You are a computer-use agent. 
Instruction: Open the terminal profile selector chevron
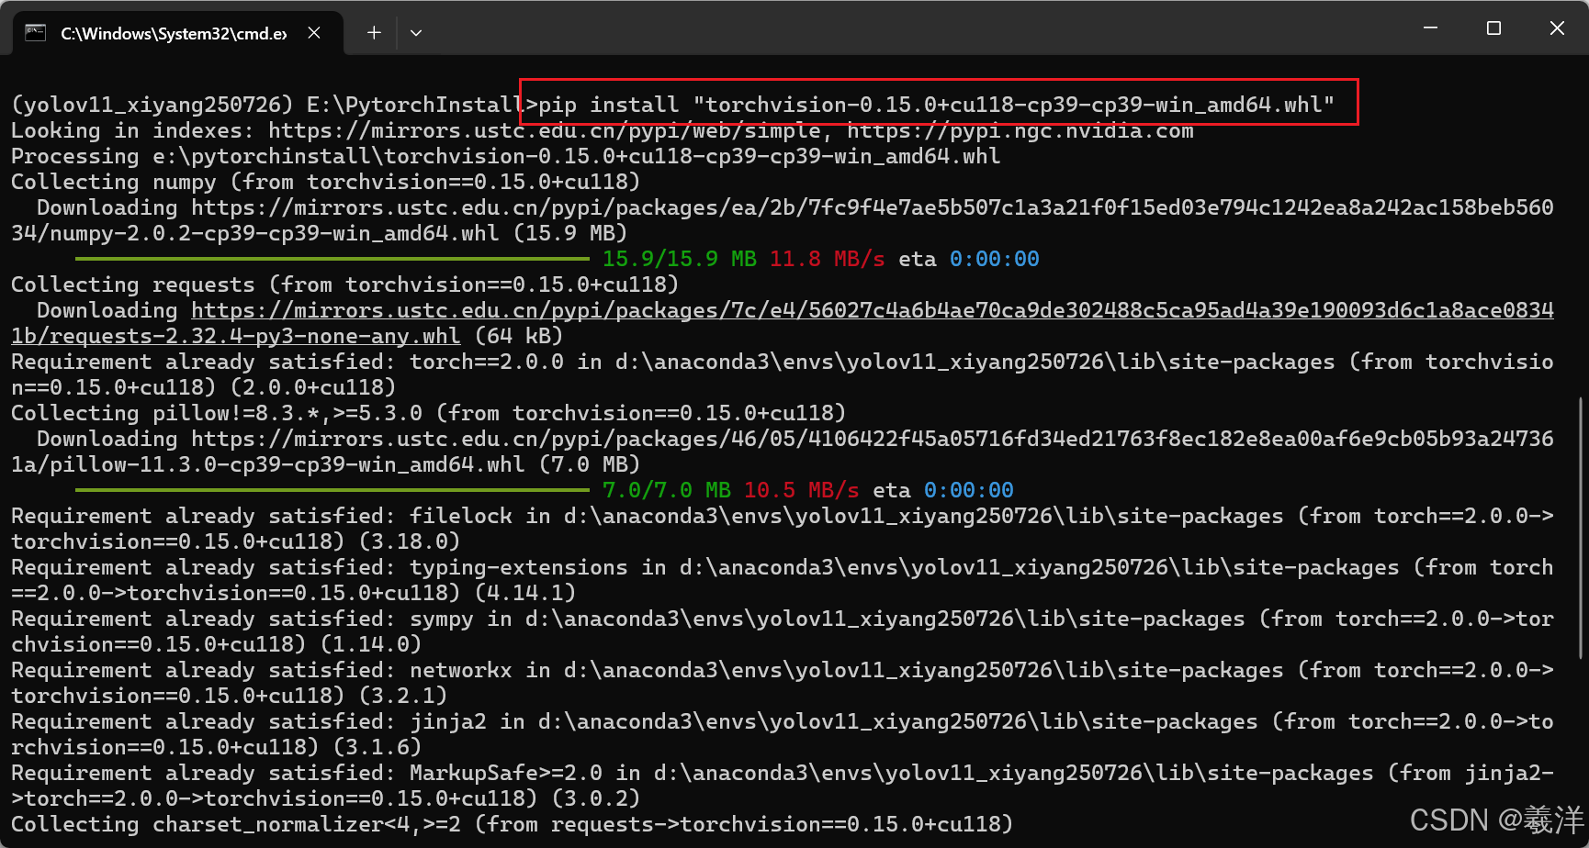416,32
